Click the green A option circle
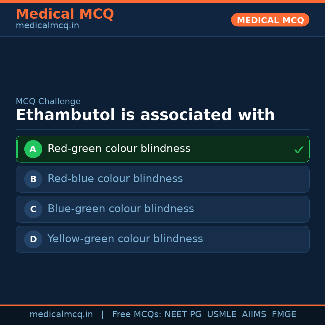Image resolution: width=325 pixels, height=325 pixels. point(33,149)
